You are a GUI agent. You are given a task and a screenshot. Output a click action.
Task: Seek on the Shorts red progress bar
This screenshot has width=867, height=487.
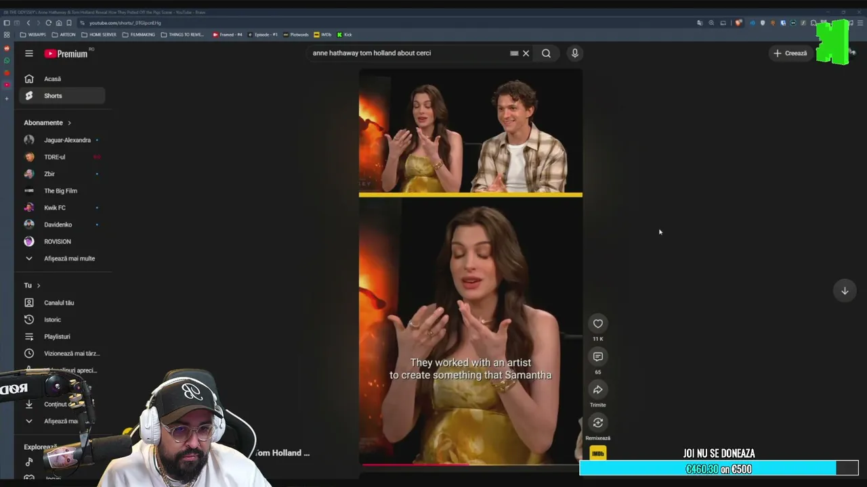tap(470, 465)
